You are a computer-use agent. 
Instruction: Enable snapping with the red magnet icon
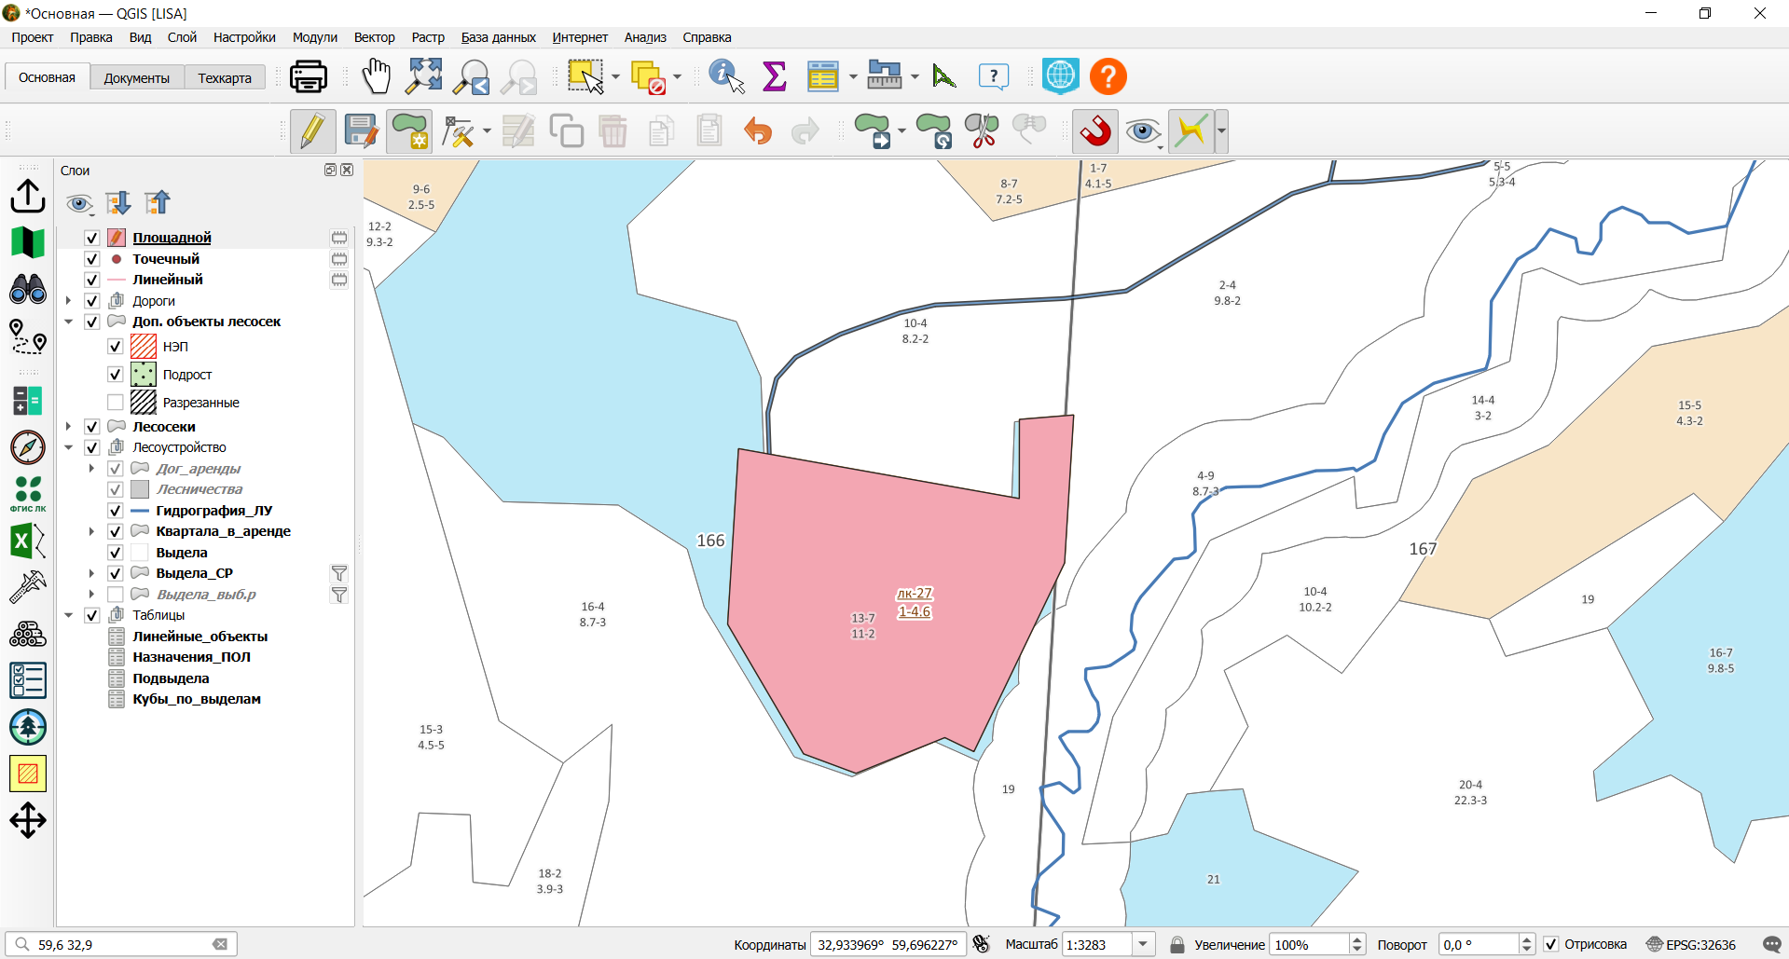click(x=1095, y=131)
